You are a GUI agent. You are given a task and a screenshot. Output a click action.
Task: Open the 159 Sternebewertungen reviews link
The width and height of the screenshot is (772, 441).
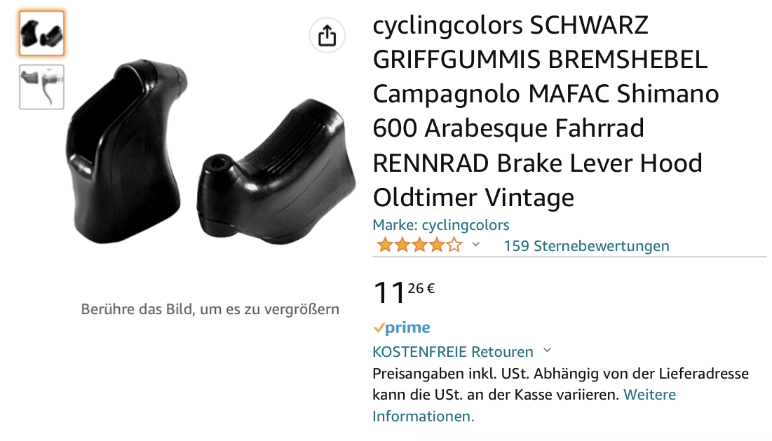click(586, 245)
